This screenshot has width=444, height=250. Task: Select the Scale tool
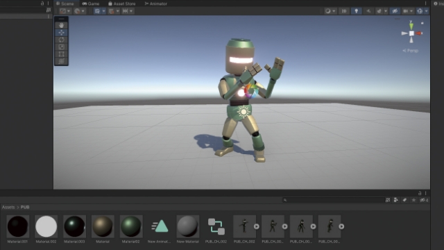click(61, 47)
